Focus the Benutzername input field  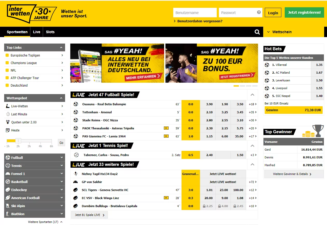click(x=195, y=12)
